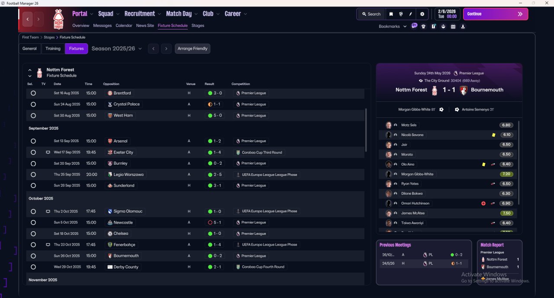Click the previous season arrow button
This screenshot has width=554, height=298.
pos(153,49)
